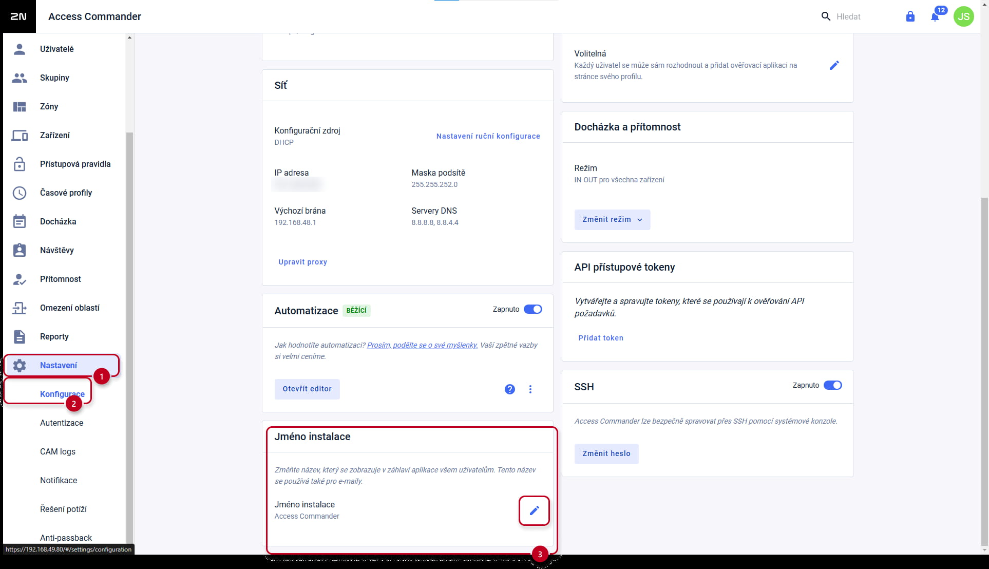Click the DHCP configuration source value
Viewport: 989px width, 569px height.
tap(283, 142)
